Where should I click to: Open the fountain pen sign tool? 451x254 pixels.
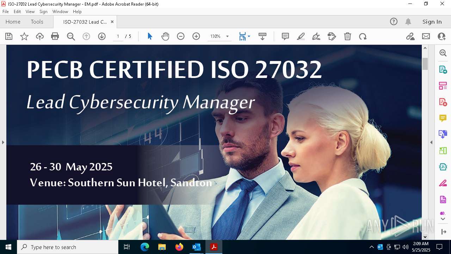[x=316, y=36]
